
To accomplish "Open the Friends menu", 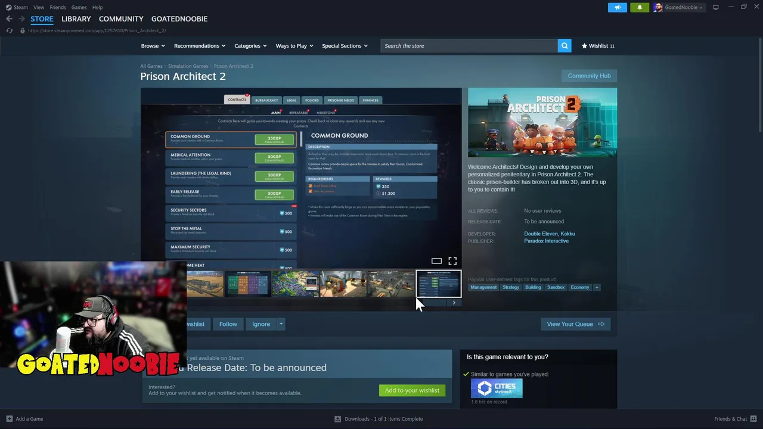I will 58,7.
